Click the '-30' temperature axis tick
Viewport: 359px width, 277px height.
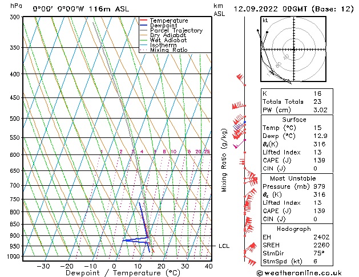pos(43,267)
